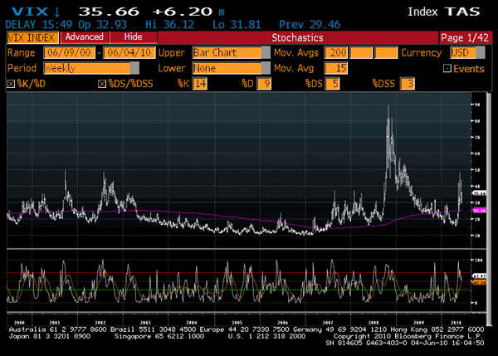This screenshot has width=498, height=356.
Task: Enable the Events checkbox
Action: (447, 68)
